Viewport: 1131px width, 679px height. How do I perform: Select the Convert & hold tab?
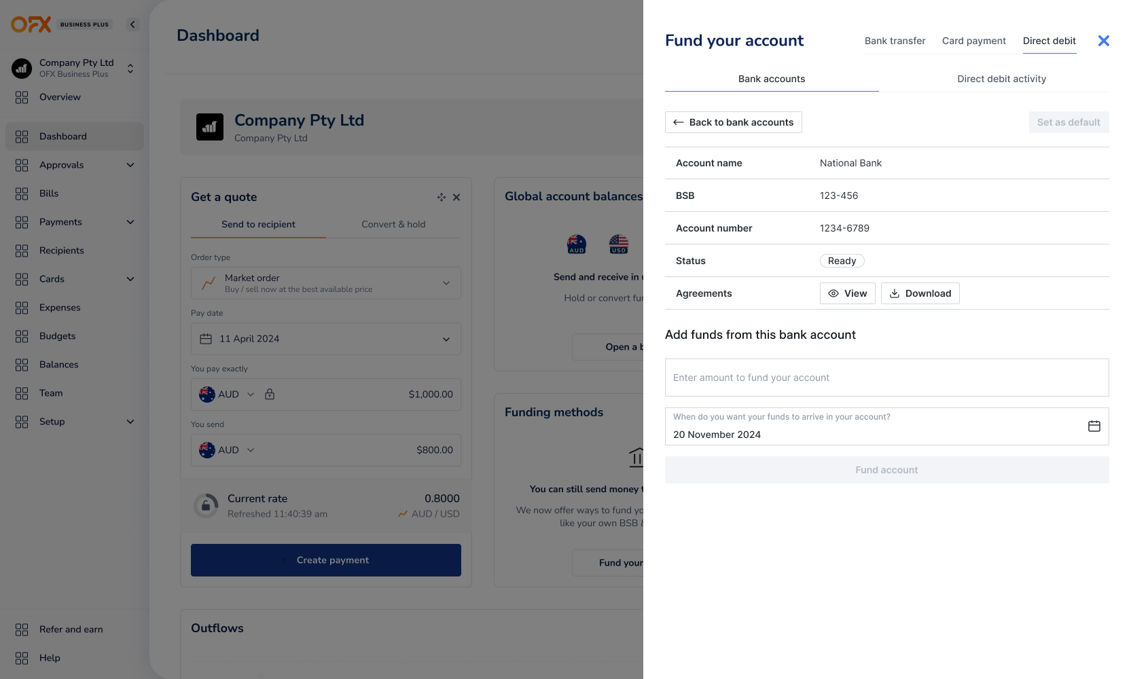point(393,224)
